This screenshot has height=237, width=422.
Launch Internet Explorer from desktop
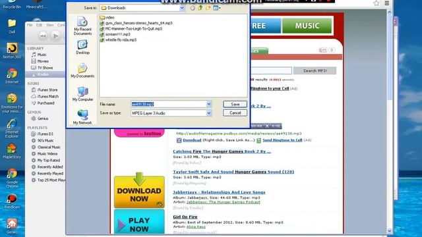[12, 128]
